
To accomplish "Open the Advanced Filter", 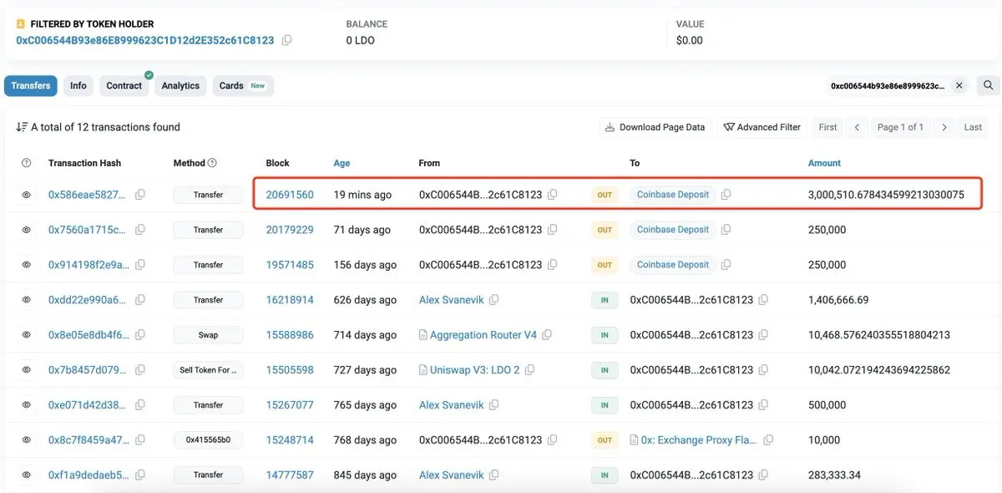I will (x=762, y=127).
